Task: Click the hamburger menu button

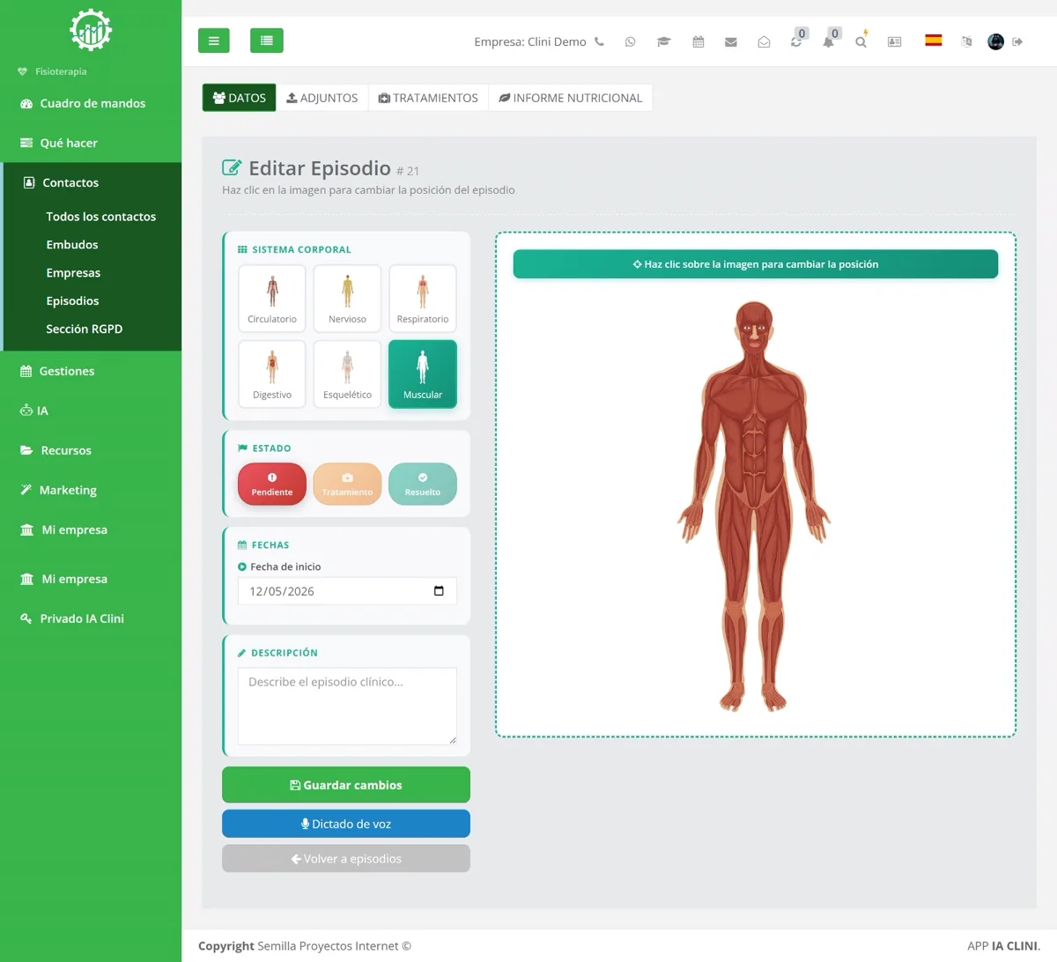Action: pos(213,41)
